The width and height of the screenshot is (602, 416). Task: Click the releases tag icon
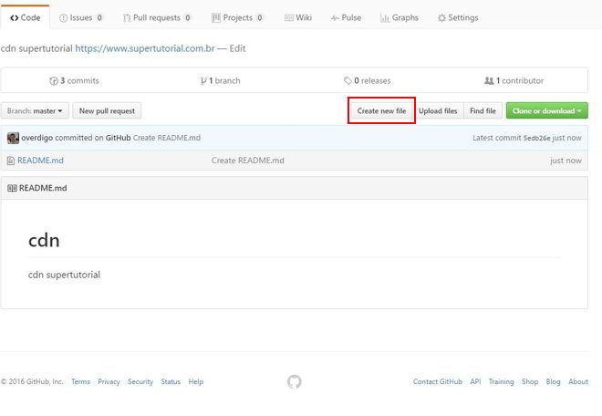coord(348,80)
